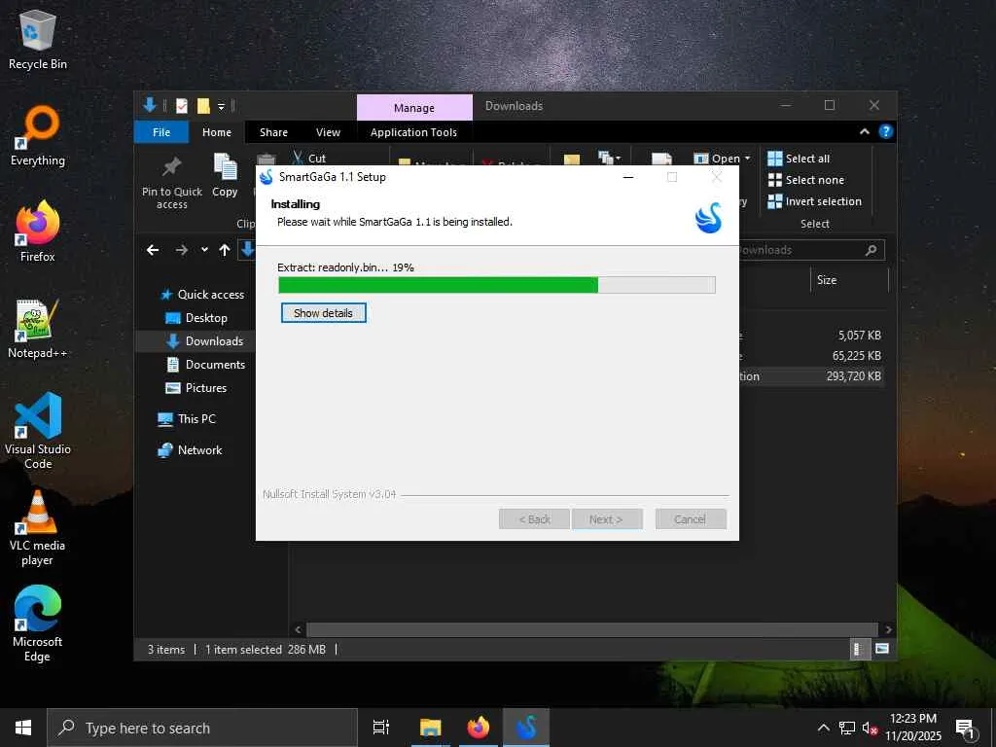
Task: Click the Copy icon in Explorer ribbon
Action: 225,175
